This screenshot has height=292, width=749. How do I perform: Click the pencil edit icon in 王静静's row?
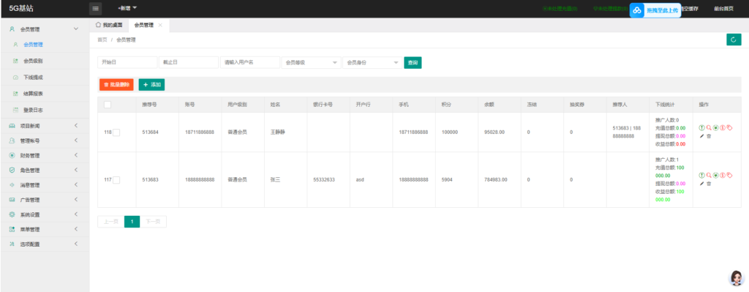point(701,136)
